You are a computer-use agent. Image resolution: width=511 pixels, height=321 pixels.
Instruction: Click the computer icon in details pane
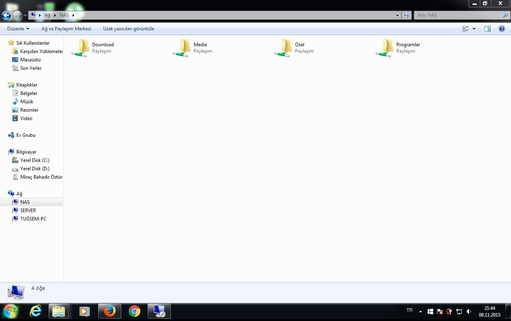coord(16,293)
